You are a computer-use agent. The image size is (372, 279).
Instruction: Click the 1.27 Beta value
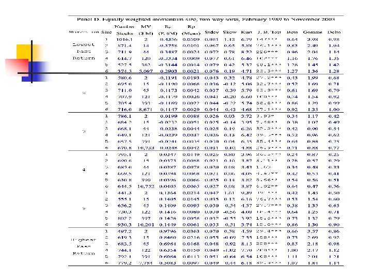pyautogui.click(x=292, y=71)
